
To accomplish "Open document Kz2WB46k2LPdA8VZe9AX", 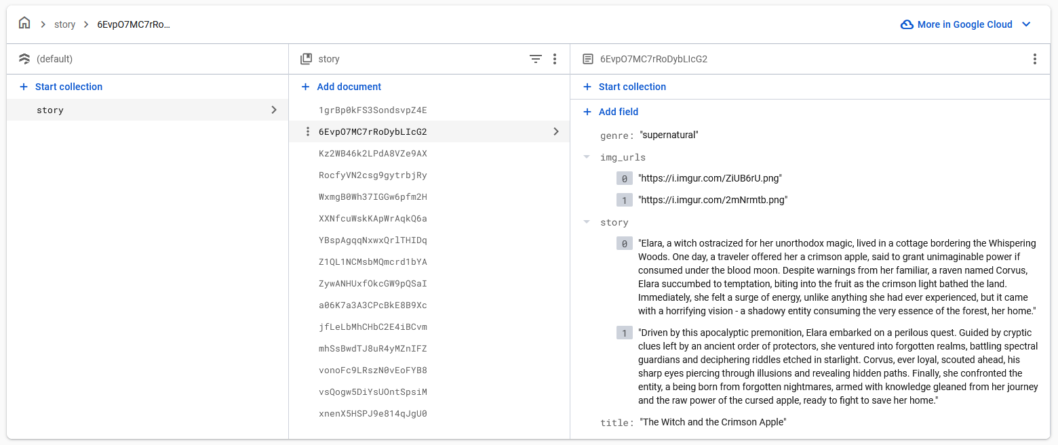I will tap(372, 154).
